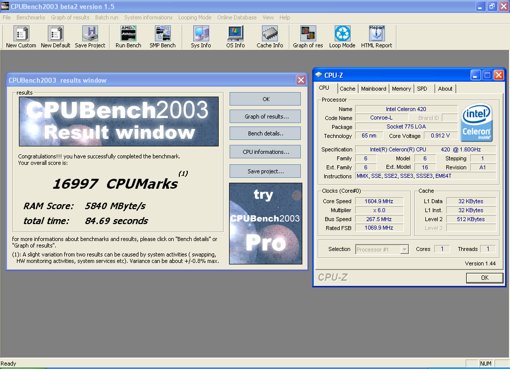Click the CPU informations... button
Viewport: 510px width, 369px height.
pos(265,152)
